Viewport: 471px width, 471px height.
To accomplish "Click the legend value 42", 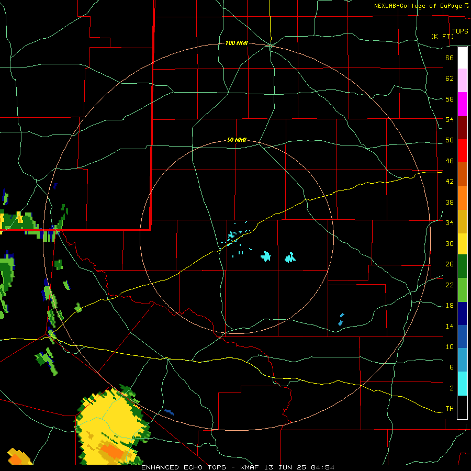I will (450, 182).
